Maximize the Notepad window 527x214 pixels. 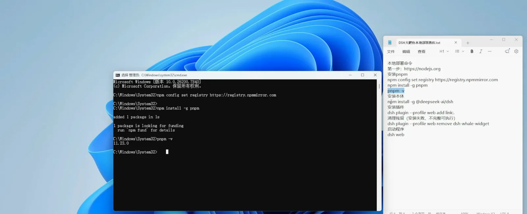tap(504, 40)
